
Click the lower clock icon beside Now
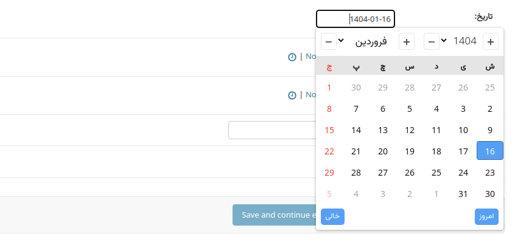click(x=292, y=95)
